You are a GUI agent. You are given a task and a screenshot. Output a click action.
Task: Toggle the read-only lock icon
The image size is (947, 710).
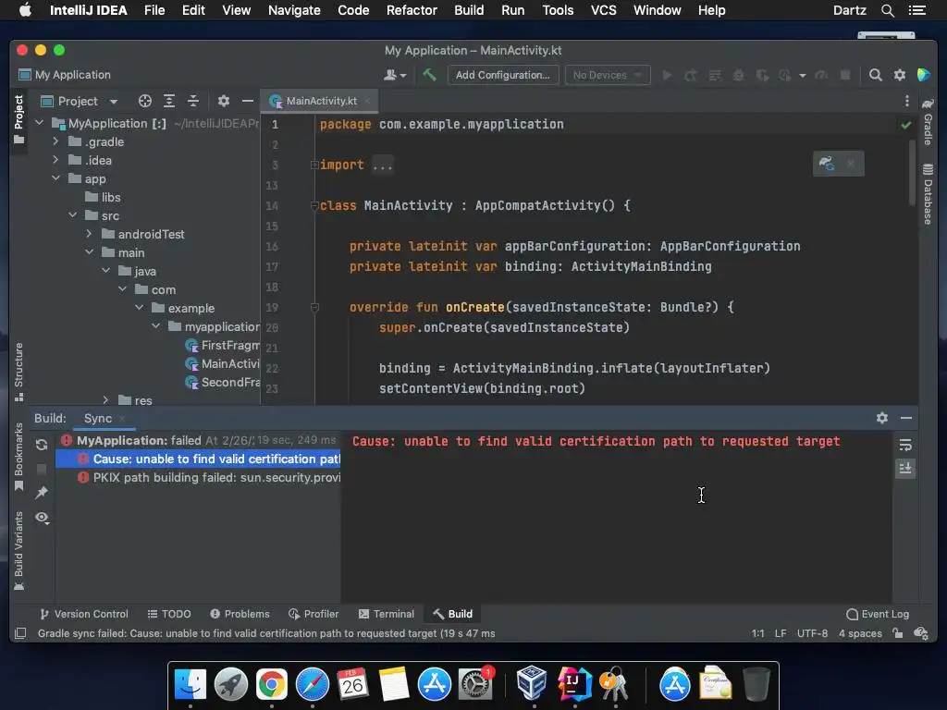tap(898, 633)
